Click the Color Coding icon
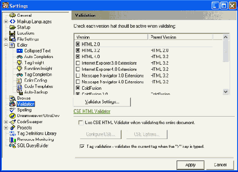The image size is (238, 172). point(19,81)
